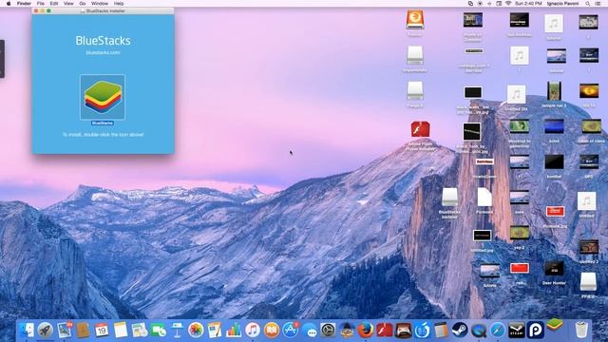This screenshot has height=342, width=608.
Task: Open the round Steam icon in the Dock
Action: tap(460, 330)
